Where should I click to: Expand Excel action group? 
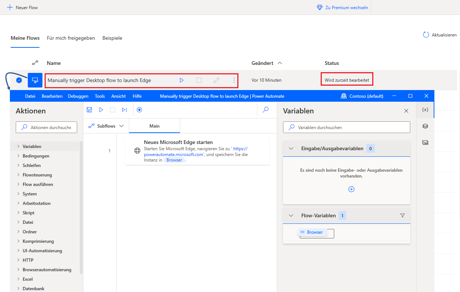[x=45, y=279]
